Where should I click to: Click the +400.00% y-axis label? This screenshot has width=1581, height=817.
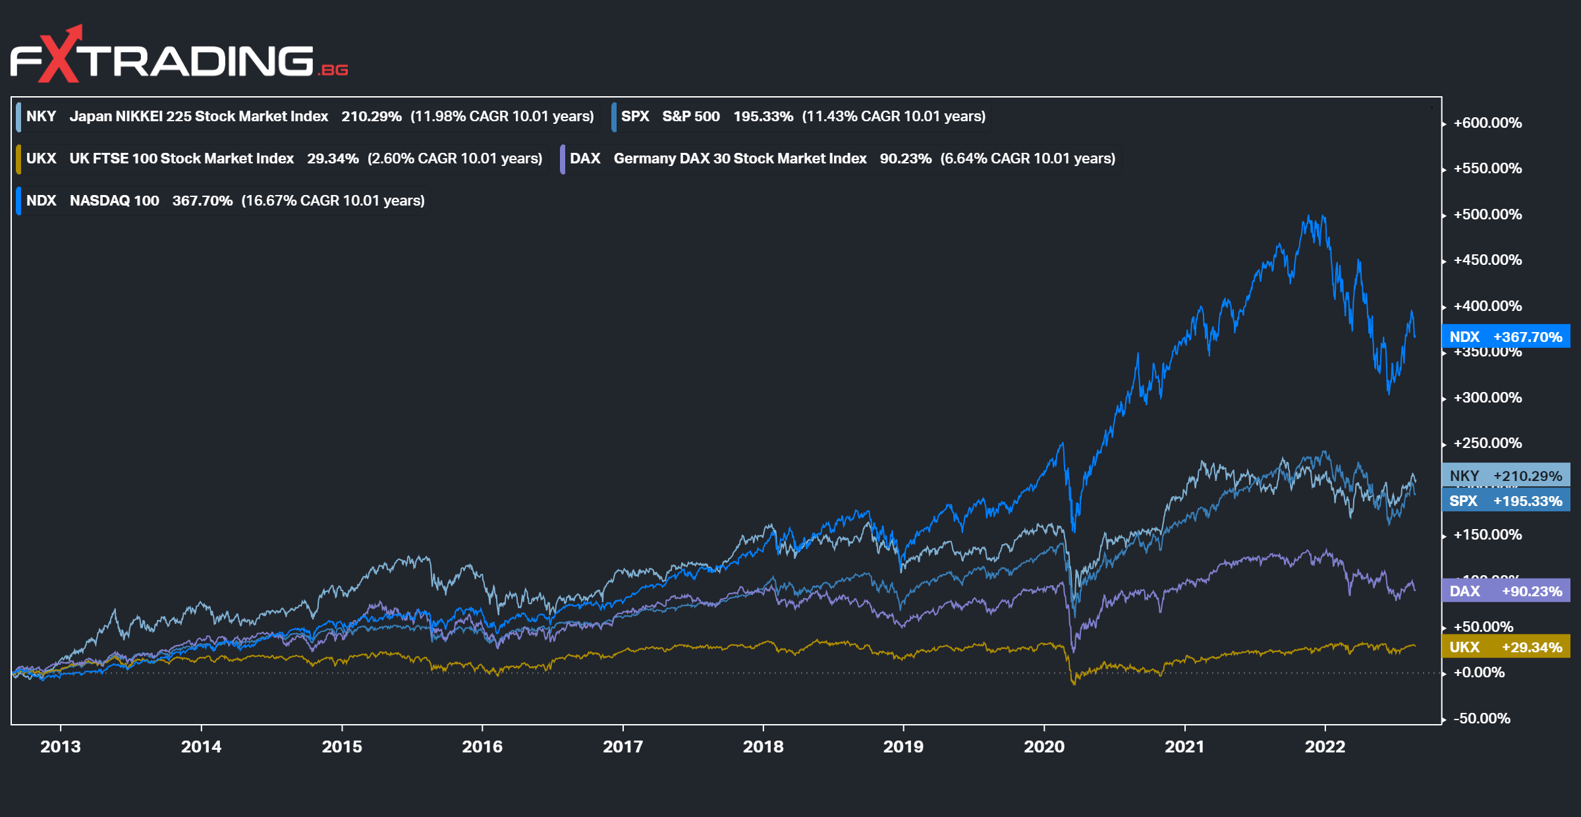(x=1488, y=306)
